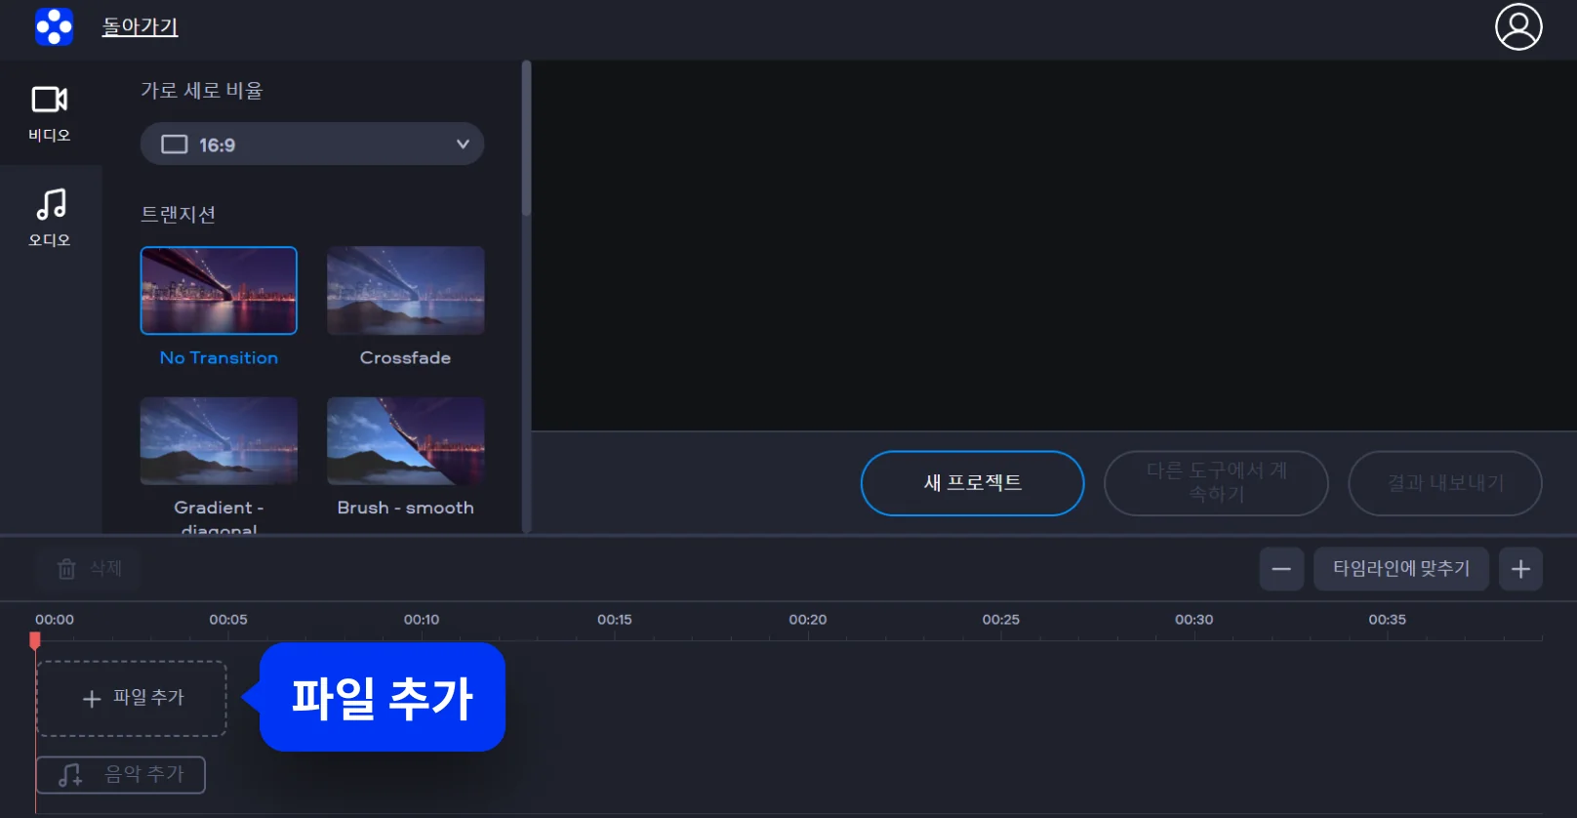This screenshot has height=818, width=1577.
Task: Zoom in the timeline with plus icon
Action: pos(1520,569)
